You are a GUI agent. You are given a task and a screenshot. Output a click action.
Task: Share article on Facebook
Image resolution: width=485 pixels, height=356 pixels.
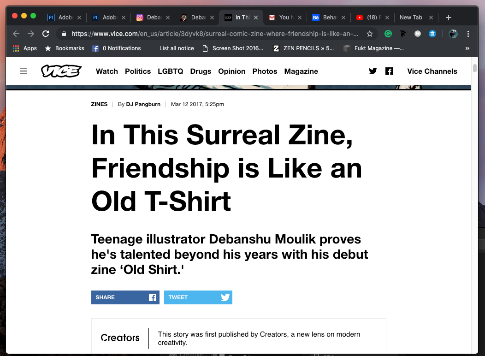tap(125, 297)
